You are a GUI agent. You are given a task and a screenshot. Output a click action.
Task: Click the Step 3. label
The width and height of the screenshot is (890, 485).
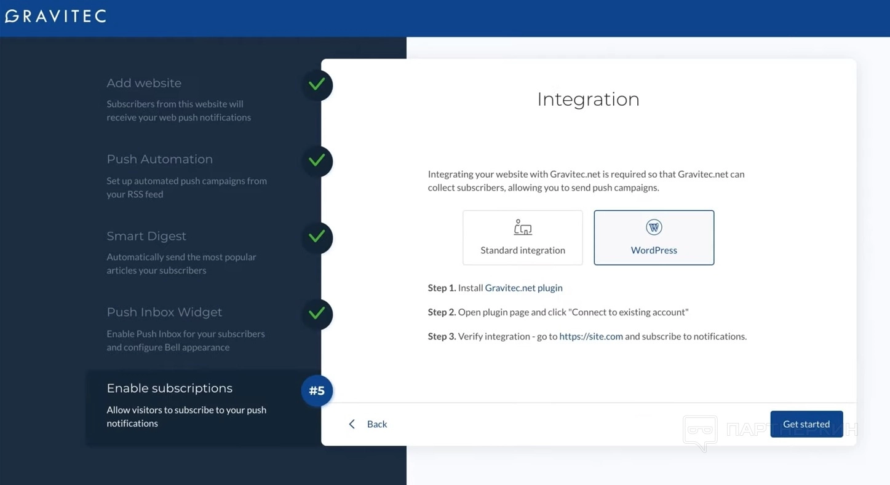[442, 336]
